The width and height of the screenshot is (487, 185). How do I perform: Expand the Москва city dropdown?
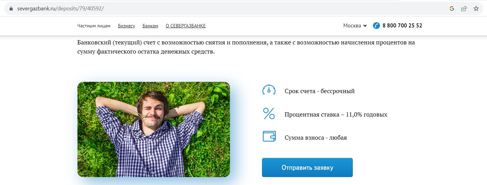355,26
